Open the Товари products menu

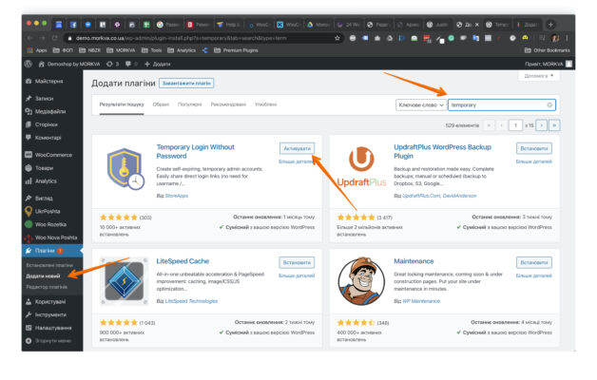click(x=44, y=168)
